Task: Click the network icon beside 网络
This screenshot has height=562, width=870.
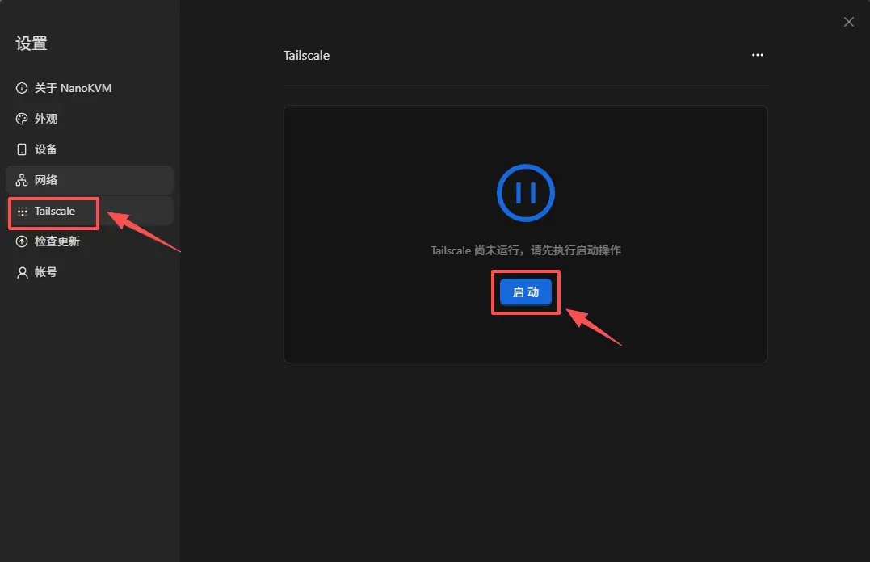Action: coord(22,180)
